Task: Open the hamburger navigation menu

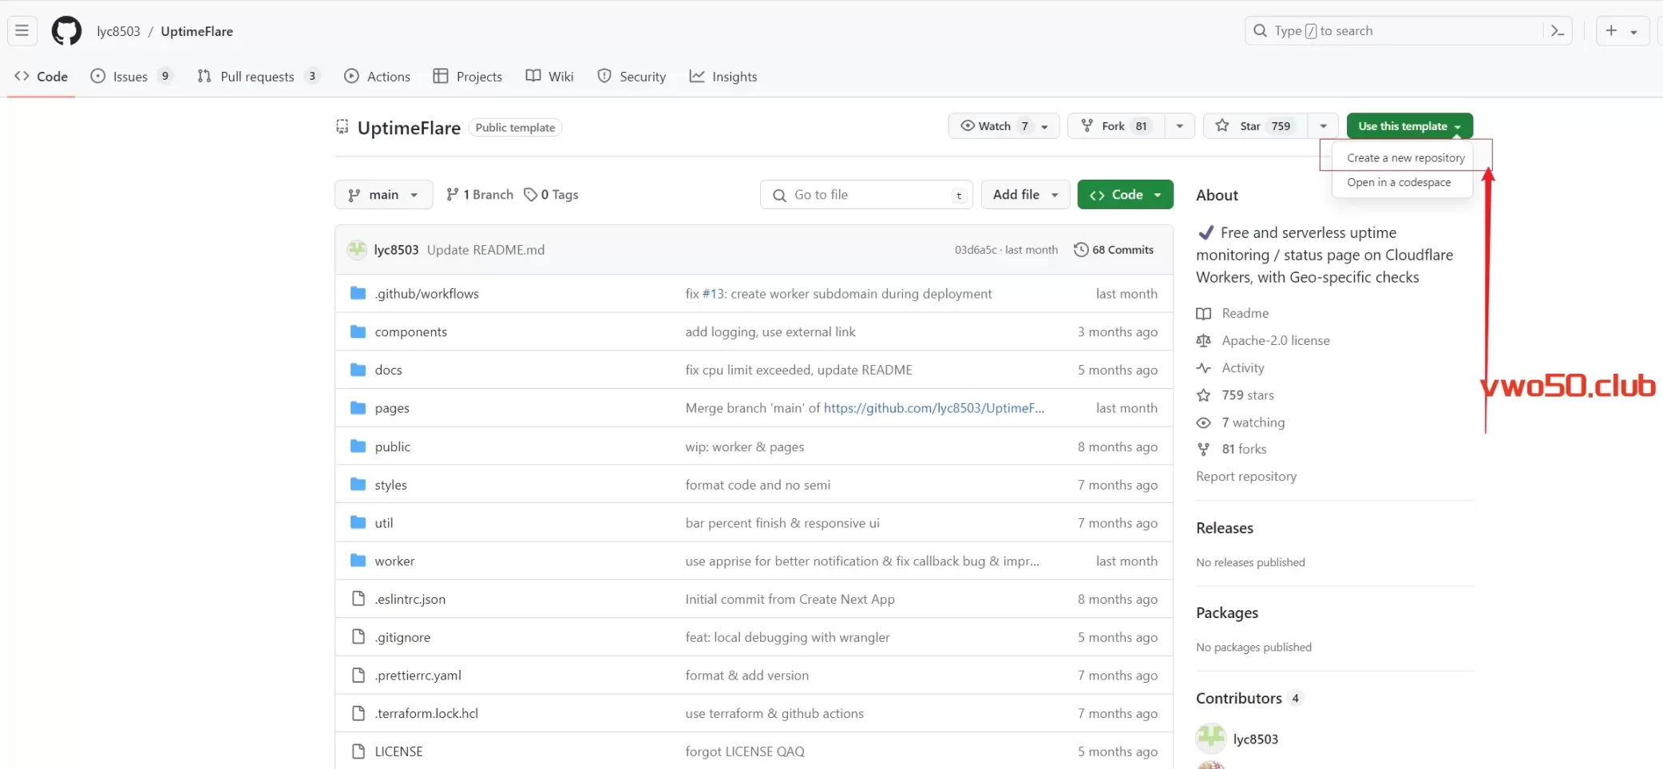Action: pos(22,31)
